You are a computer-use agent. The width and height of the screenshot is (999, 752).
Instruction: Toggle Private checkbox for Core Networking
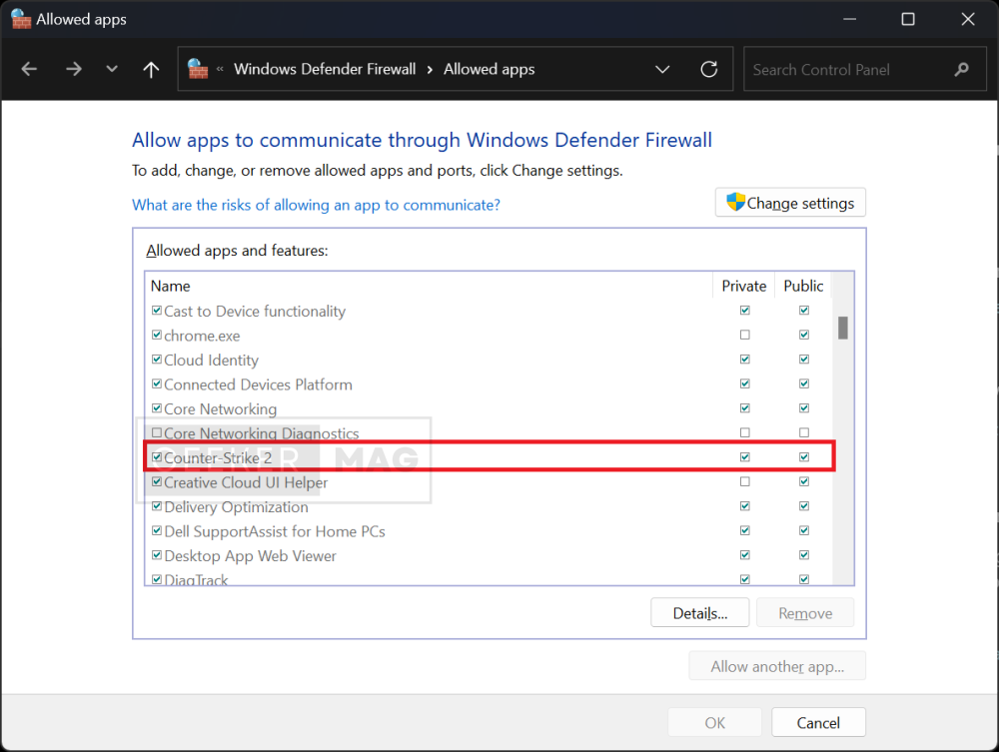tap(745, 408)
